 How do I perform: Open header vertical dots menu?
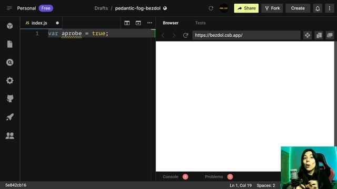pos(330,8)
